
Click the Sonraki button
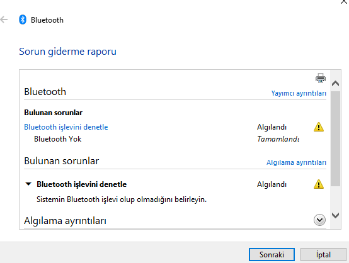pyautogui.click(x=272, y=255)
